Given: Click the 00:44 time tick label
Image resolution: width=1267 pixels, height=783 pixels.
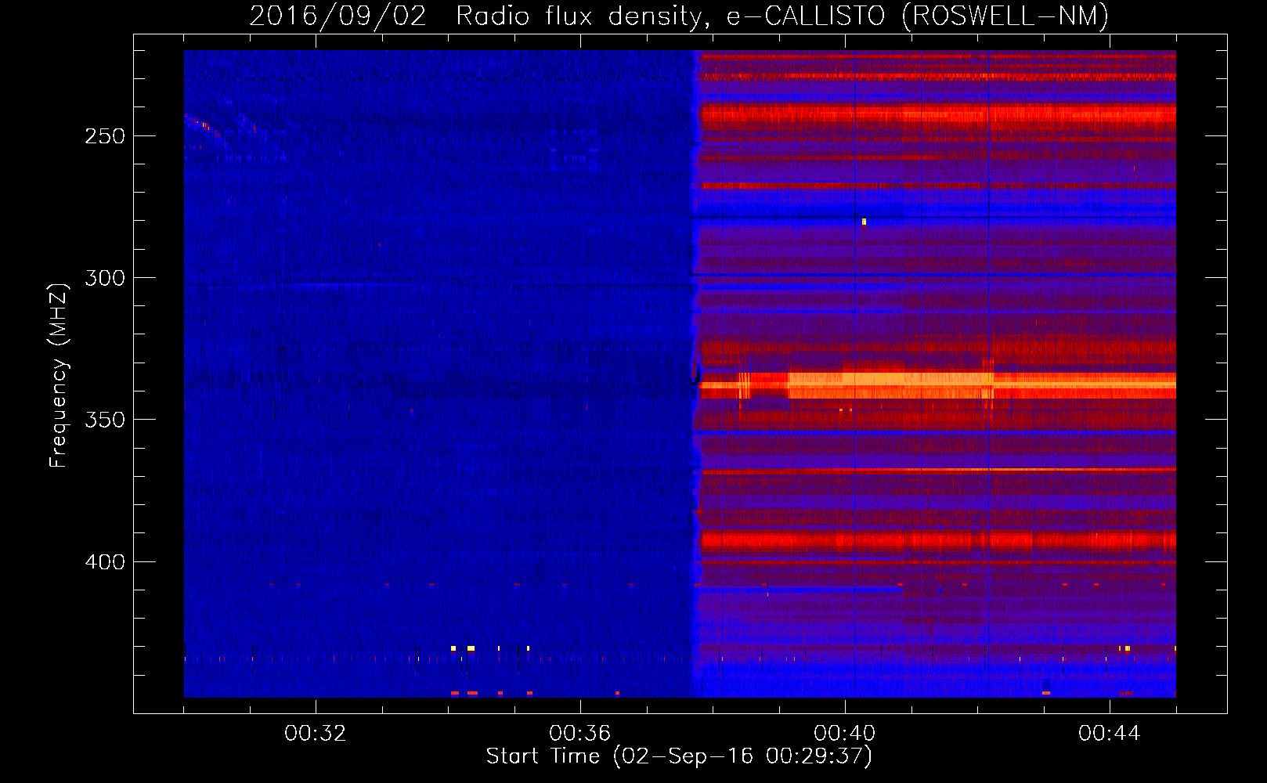Looking at the screenshot, I should tap(1110, 734).
